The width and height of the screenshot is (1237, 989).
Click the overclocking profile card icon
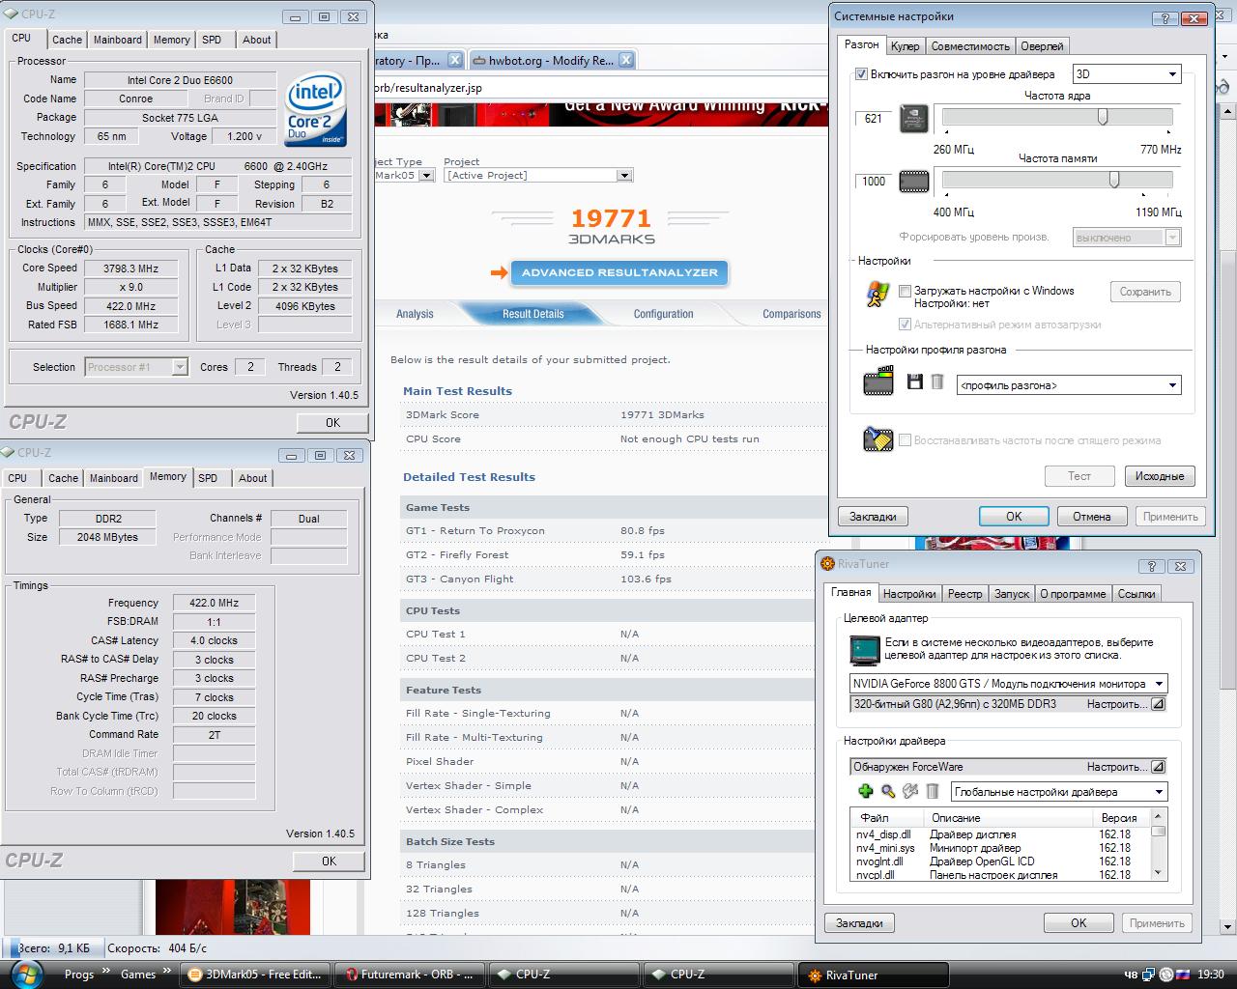coord(878,382)
